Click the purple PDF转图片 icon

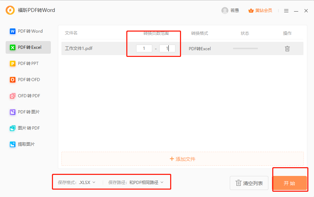[x=13, y=112]
